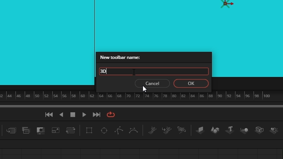283x159 pixels.
Task: Select the Rectangle mask tool
Action: coord(89,130)
